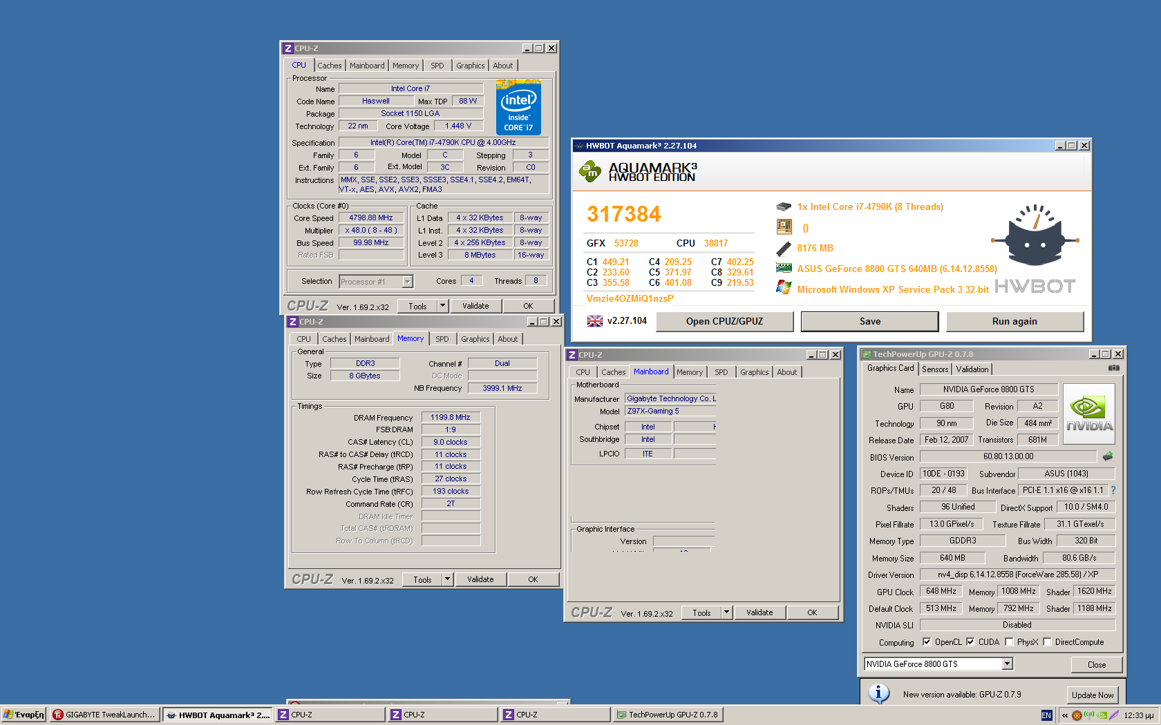1161x725 pixels.
Task: Open the Start button on taskbar
Action: (x=23, y=715)
